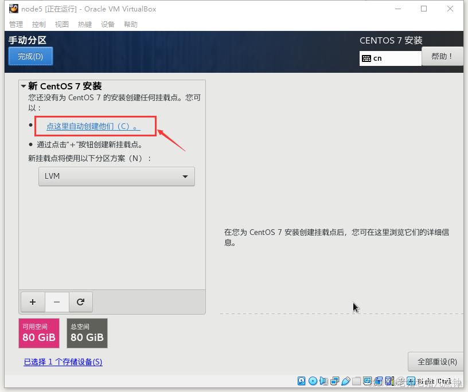The image size is (468, 392).
Task: Click 已选择 1 个存储设备(S) link
Action: tap(63, 362)
